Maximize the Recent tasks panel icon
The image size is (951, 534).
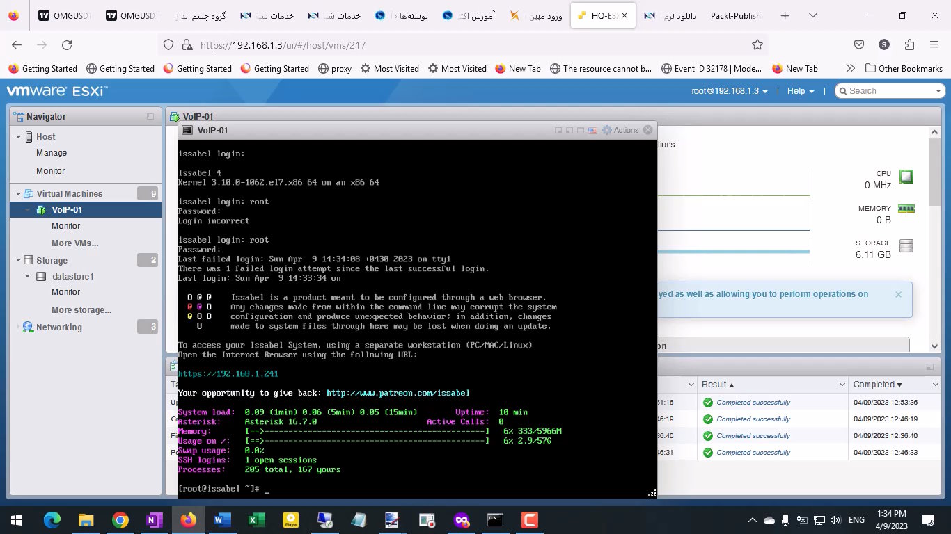(929, 366)
